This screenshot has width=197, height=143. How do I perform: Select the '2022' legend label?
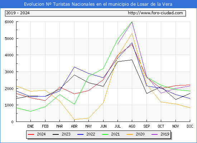click(x=91, y=134)
